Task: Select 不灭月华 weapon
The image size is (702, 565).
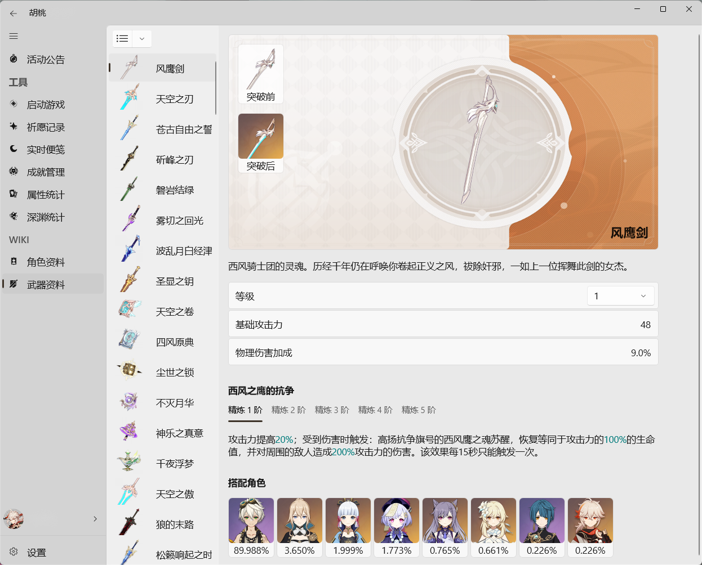Action: point(162,403)
